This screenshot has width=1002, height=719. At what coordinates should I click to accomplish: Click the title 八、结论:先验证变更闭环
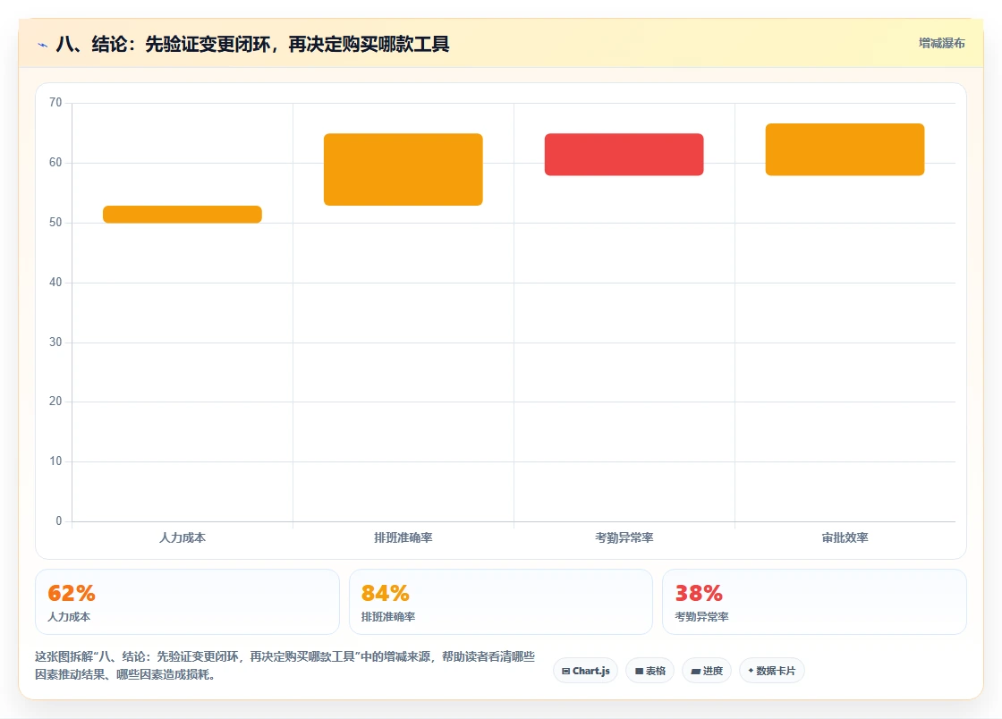pyautogui.click(x=252, y=44)
